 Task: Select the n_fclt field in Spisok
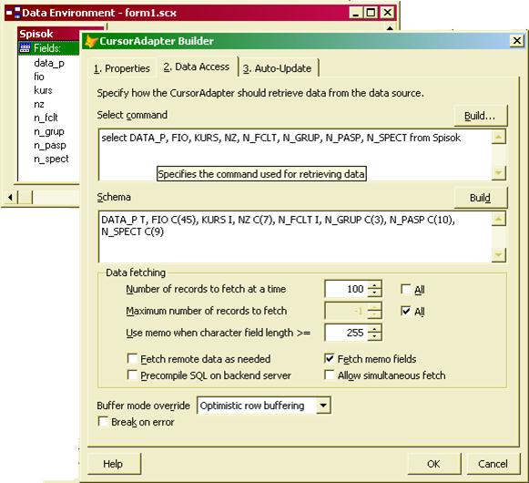(x=46, y=118)
